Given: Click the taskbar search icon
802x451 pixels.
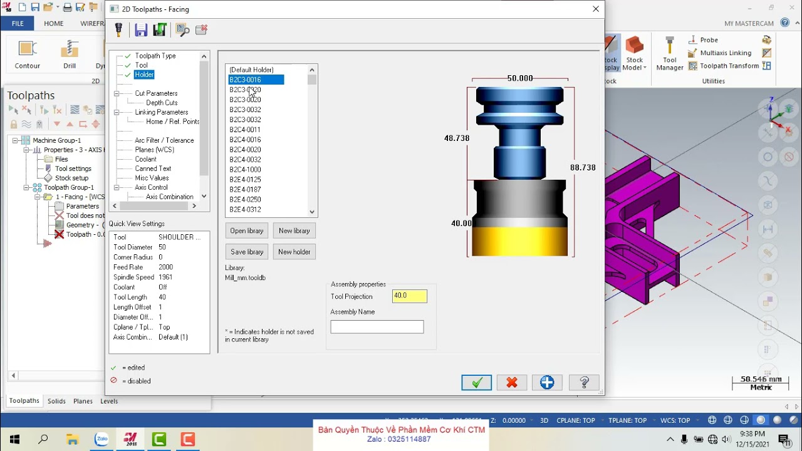Looking at the screenshot, I should (43, 439).
